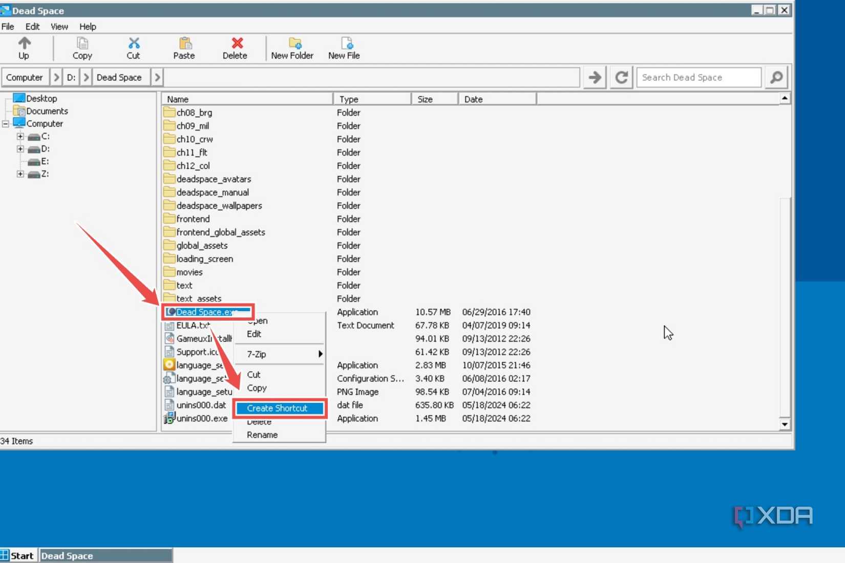Expand the D: drive node

[20, 149]
